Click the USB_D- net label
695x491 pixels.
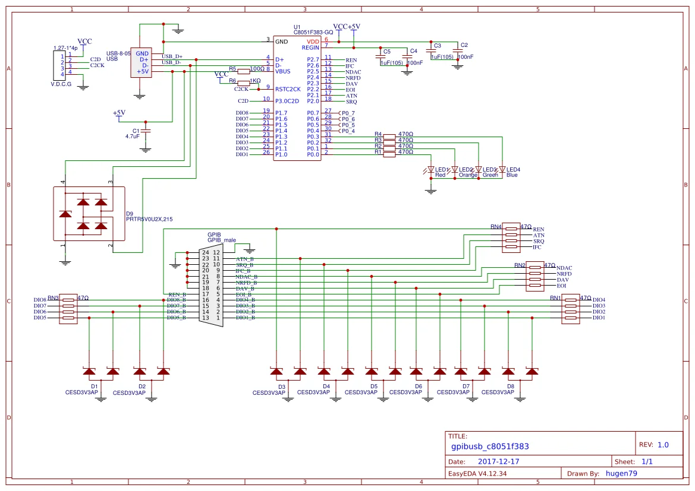tap(171, 62)
